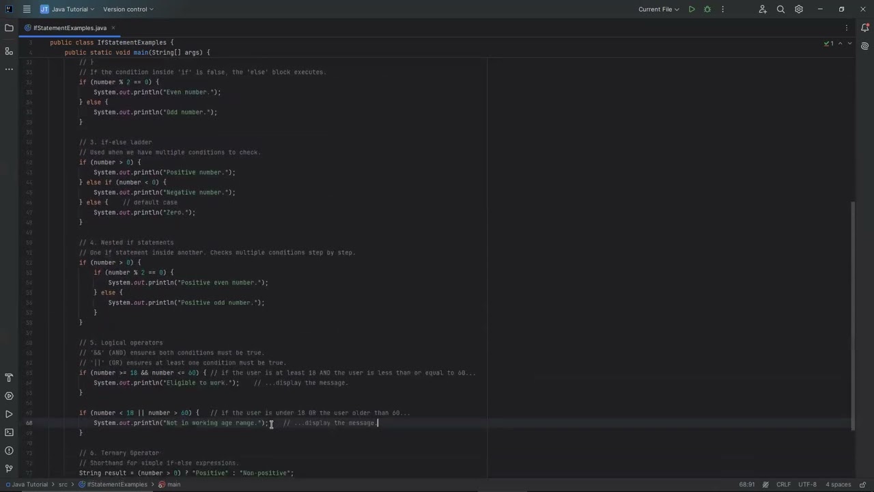Viewport: 874px width, 492px height.
Task: Click src in navigation breadcrumb
Action: click(63, 484)
